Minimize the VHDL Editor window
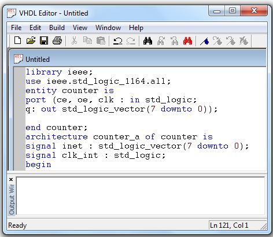 click(x=217, y=11)
